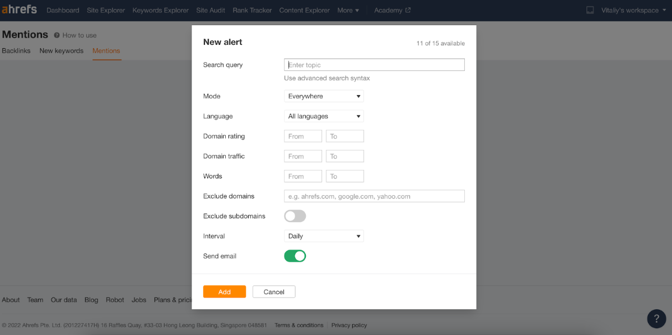Open Site Explorer
Screen dimensions: 672x335
(106, 10)
